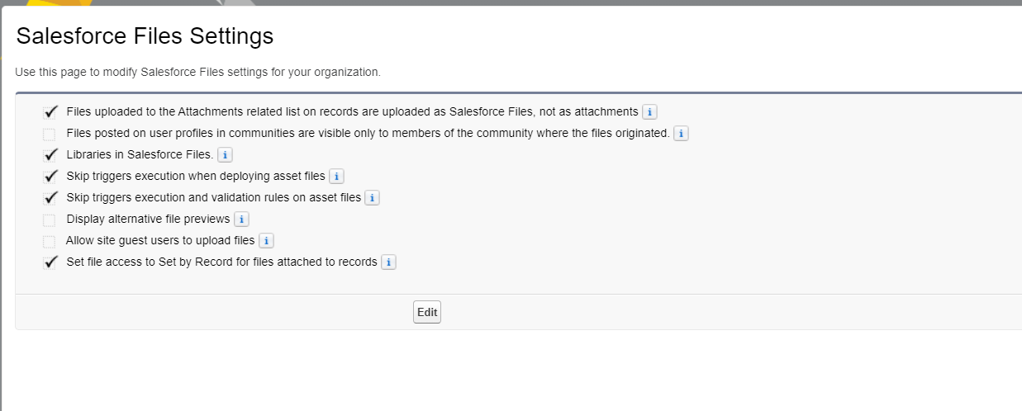
Task: Click info icon beside Attachments upload setting
Action: pyautogui.click(x=649, y=112)
